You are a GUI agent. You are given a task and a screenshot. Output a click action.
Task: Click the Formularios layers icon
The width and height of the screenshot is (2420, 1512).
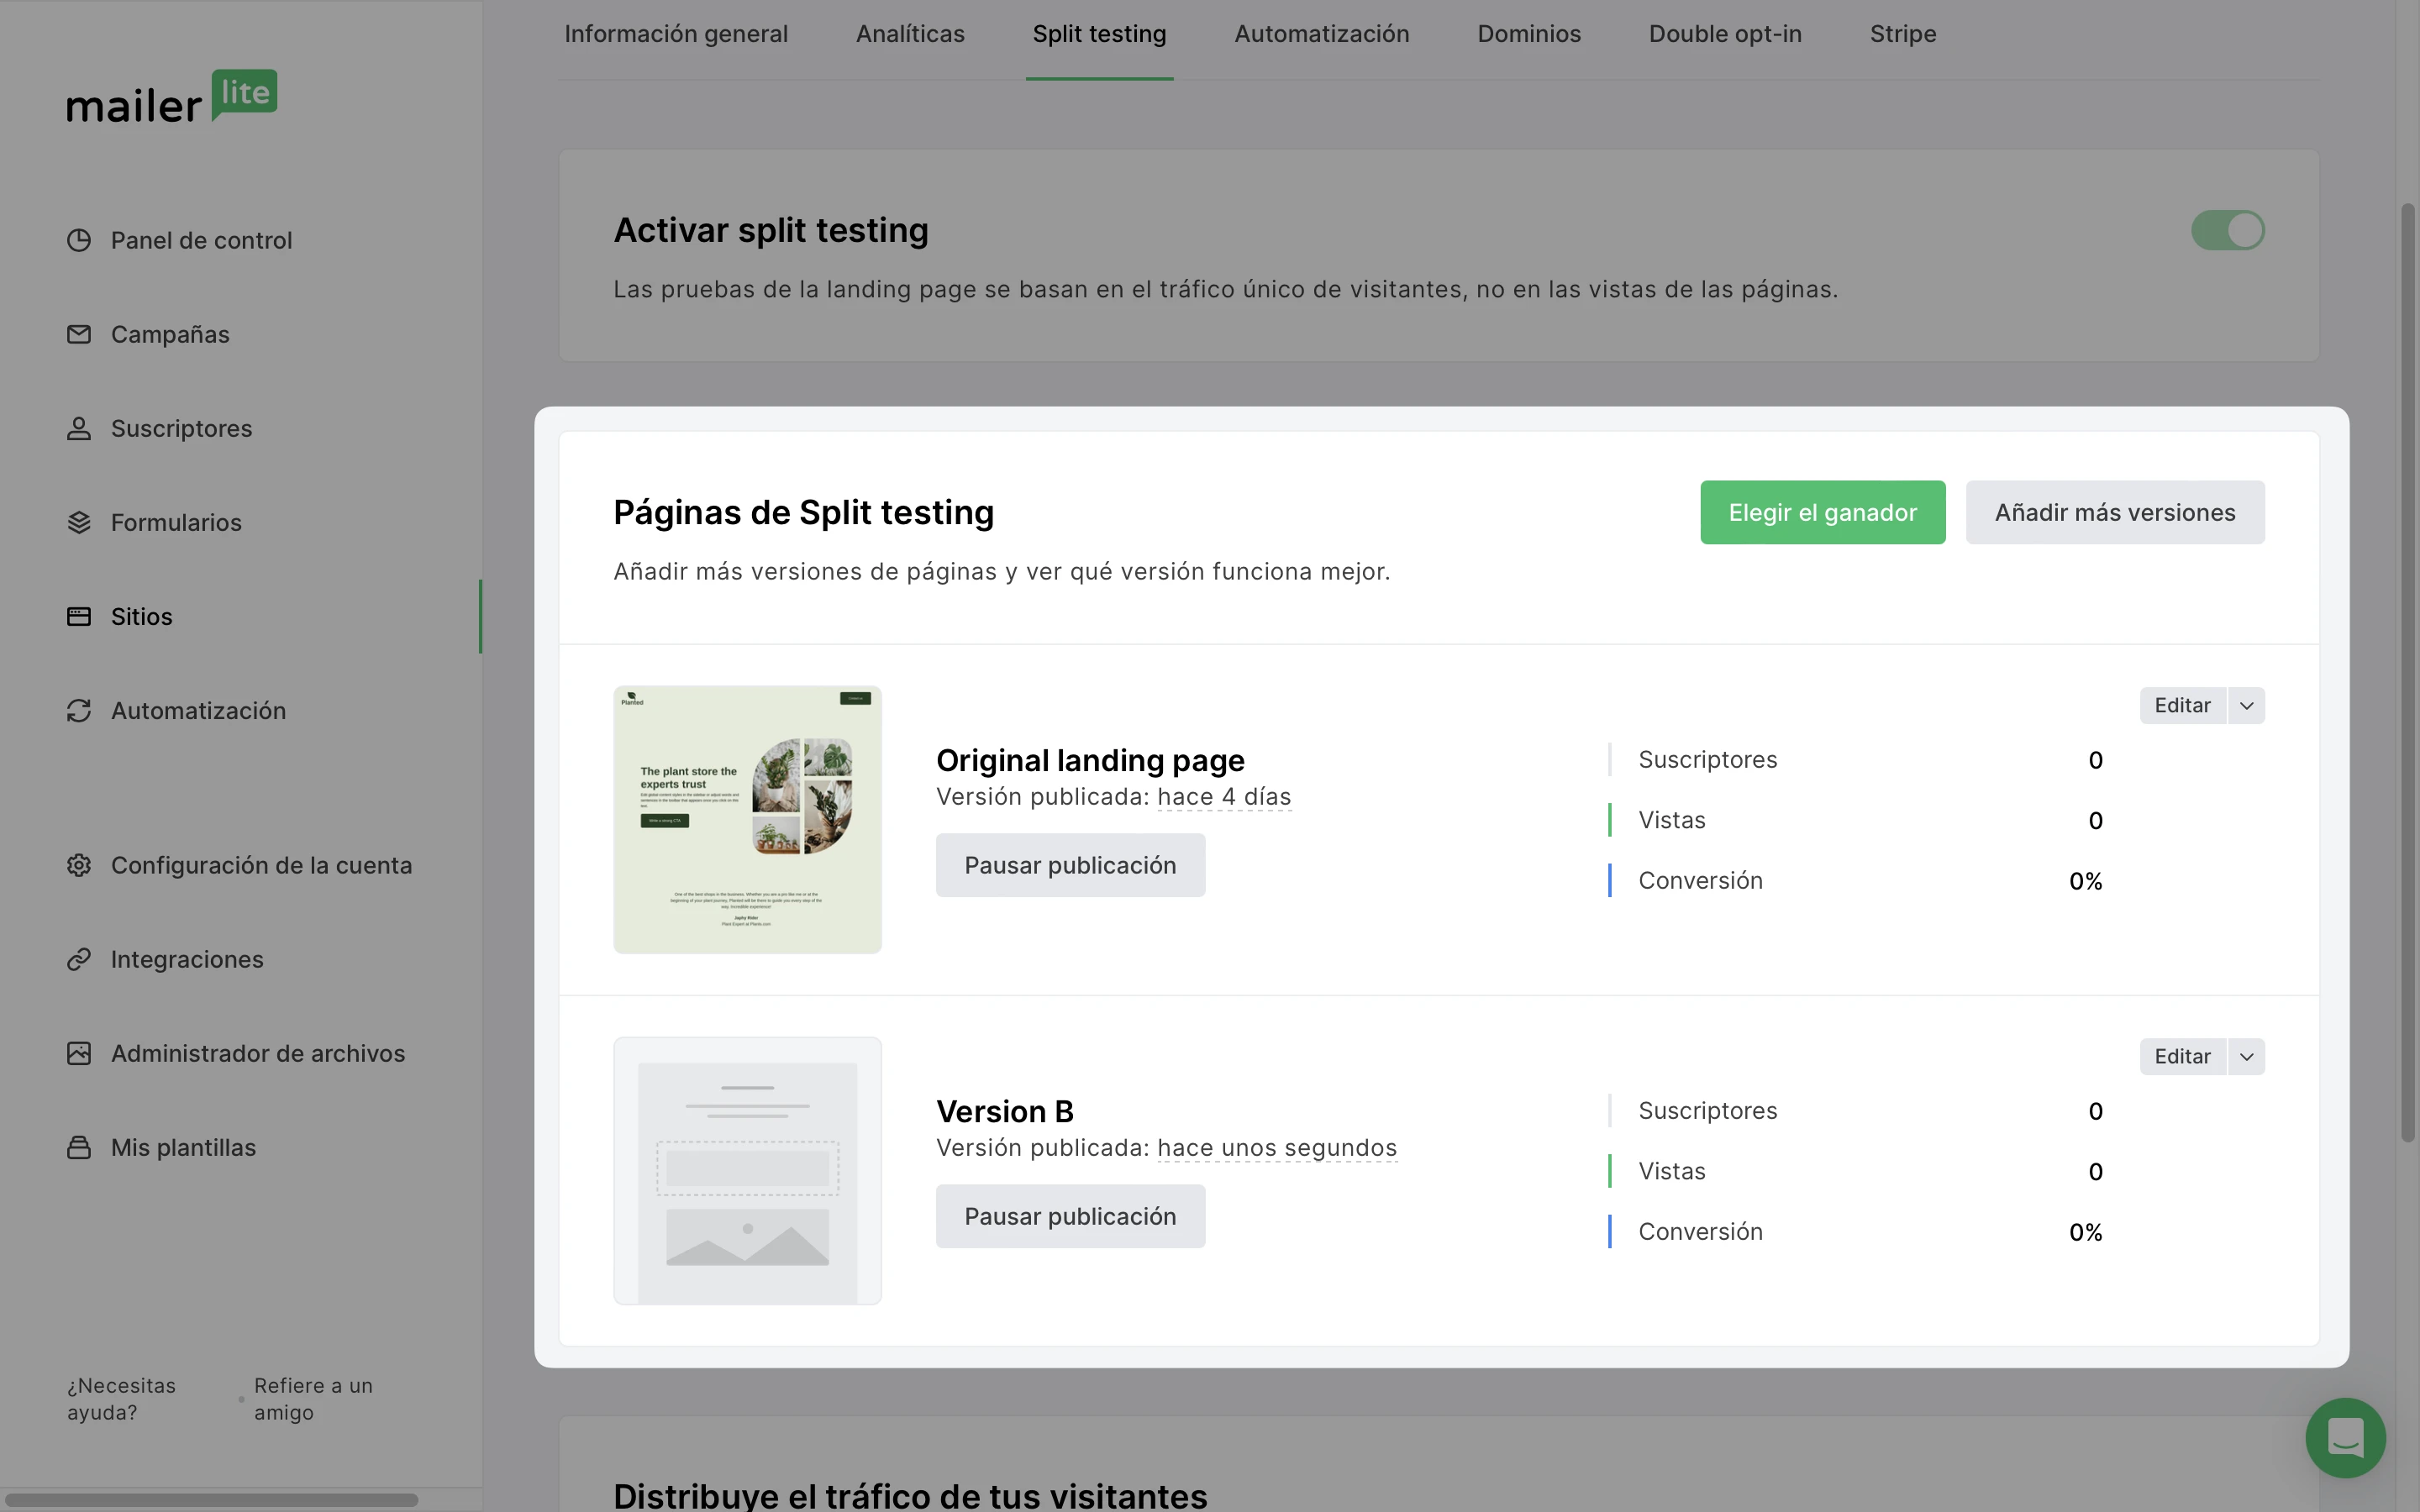[79, 522]
